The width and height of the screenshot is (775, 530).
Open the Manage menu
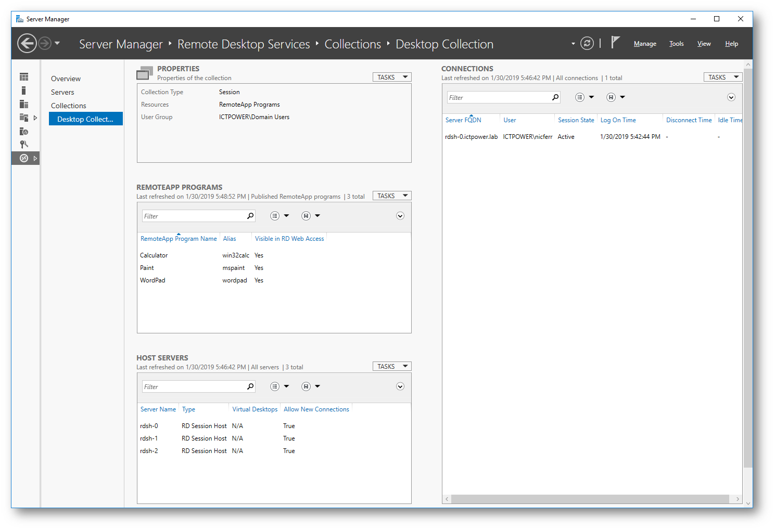click(645, 44)
